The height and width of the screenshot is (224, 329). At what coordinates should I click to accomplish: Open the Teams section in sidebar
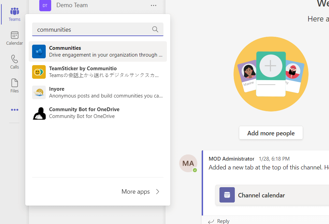coord(14,14)
